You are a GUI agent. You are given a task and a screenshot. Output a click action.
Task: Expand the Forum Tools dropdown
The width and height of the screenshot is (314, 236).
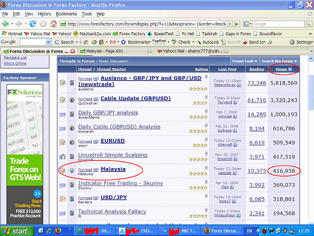pyautogui.click(x=245, y=61)
